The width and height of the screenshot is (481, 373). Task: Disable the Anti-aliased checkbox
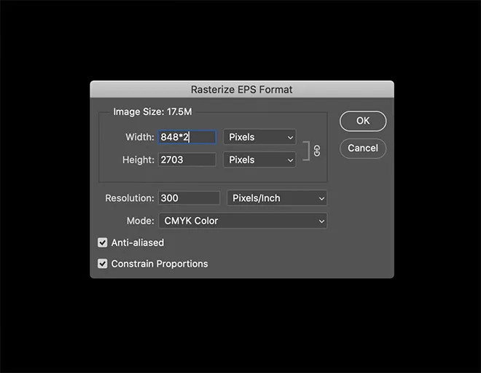tap(103, 243)
